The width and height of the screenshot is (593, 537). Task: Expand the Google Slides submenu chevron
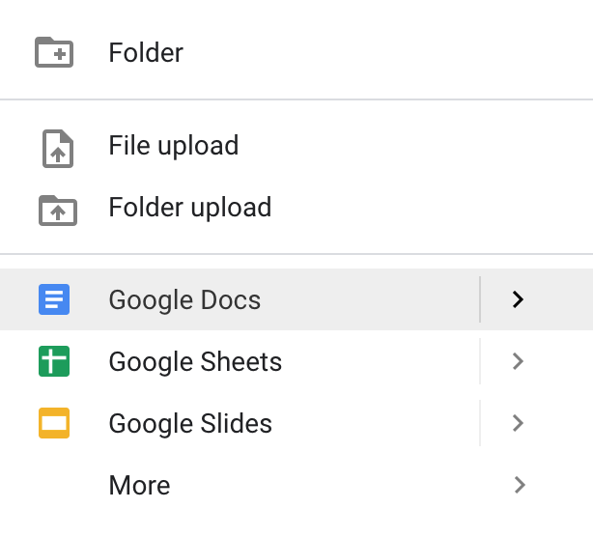tap(518, 423)
